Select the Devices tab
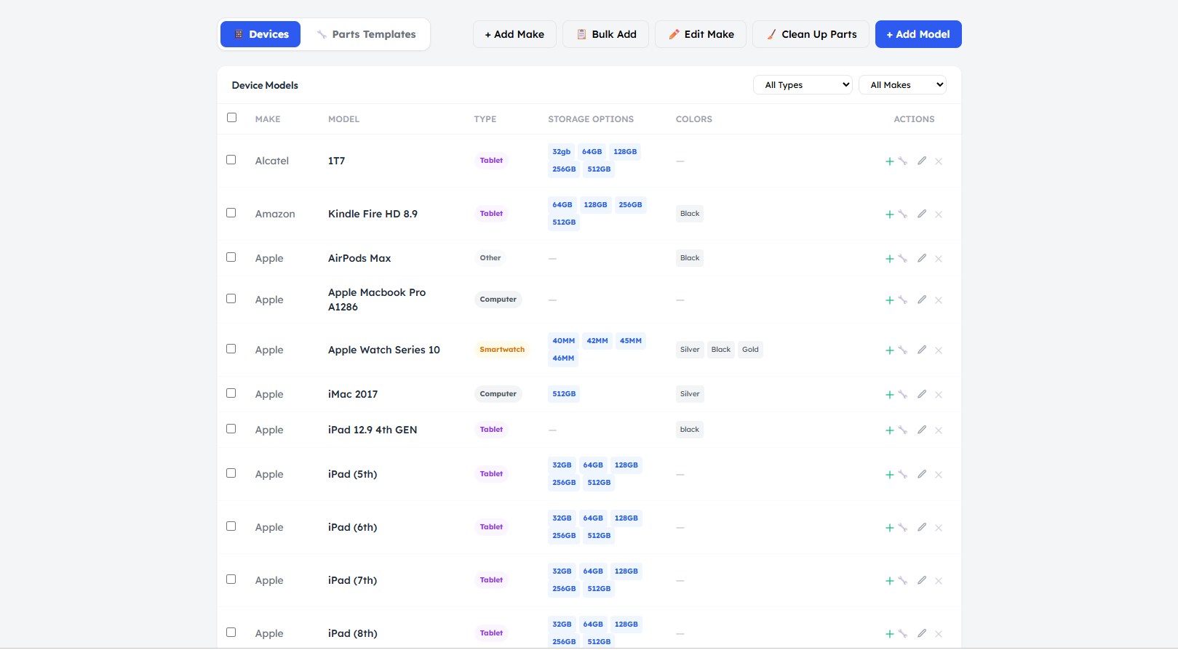Screen dimensions: 1178x650 click(x=260, y=34)
